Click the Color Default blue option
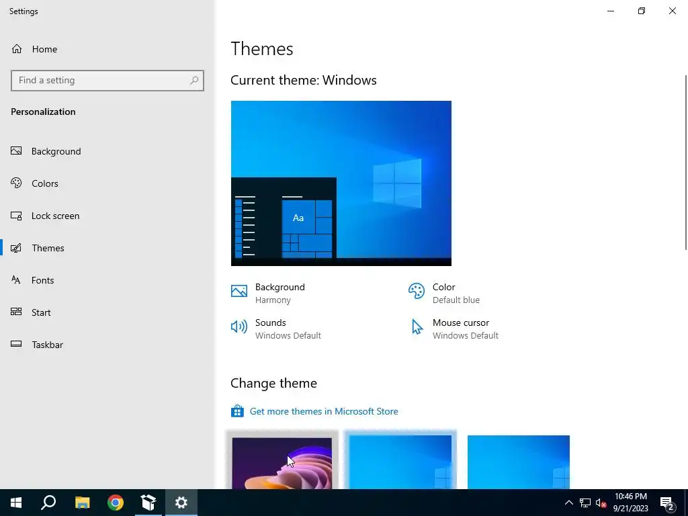688x516 pixels. (444, 293)
